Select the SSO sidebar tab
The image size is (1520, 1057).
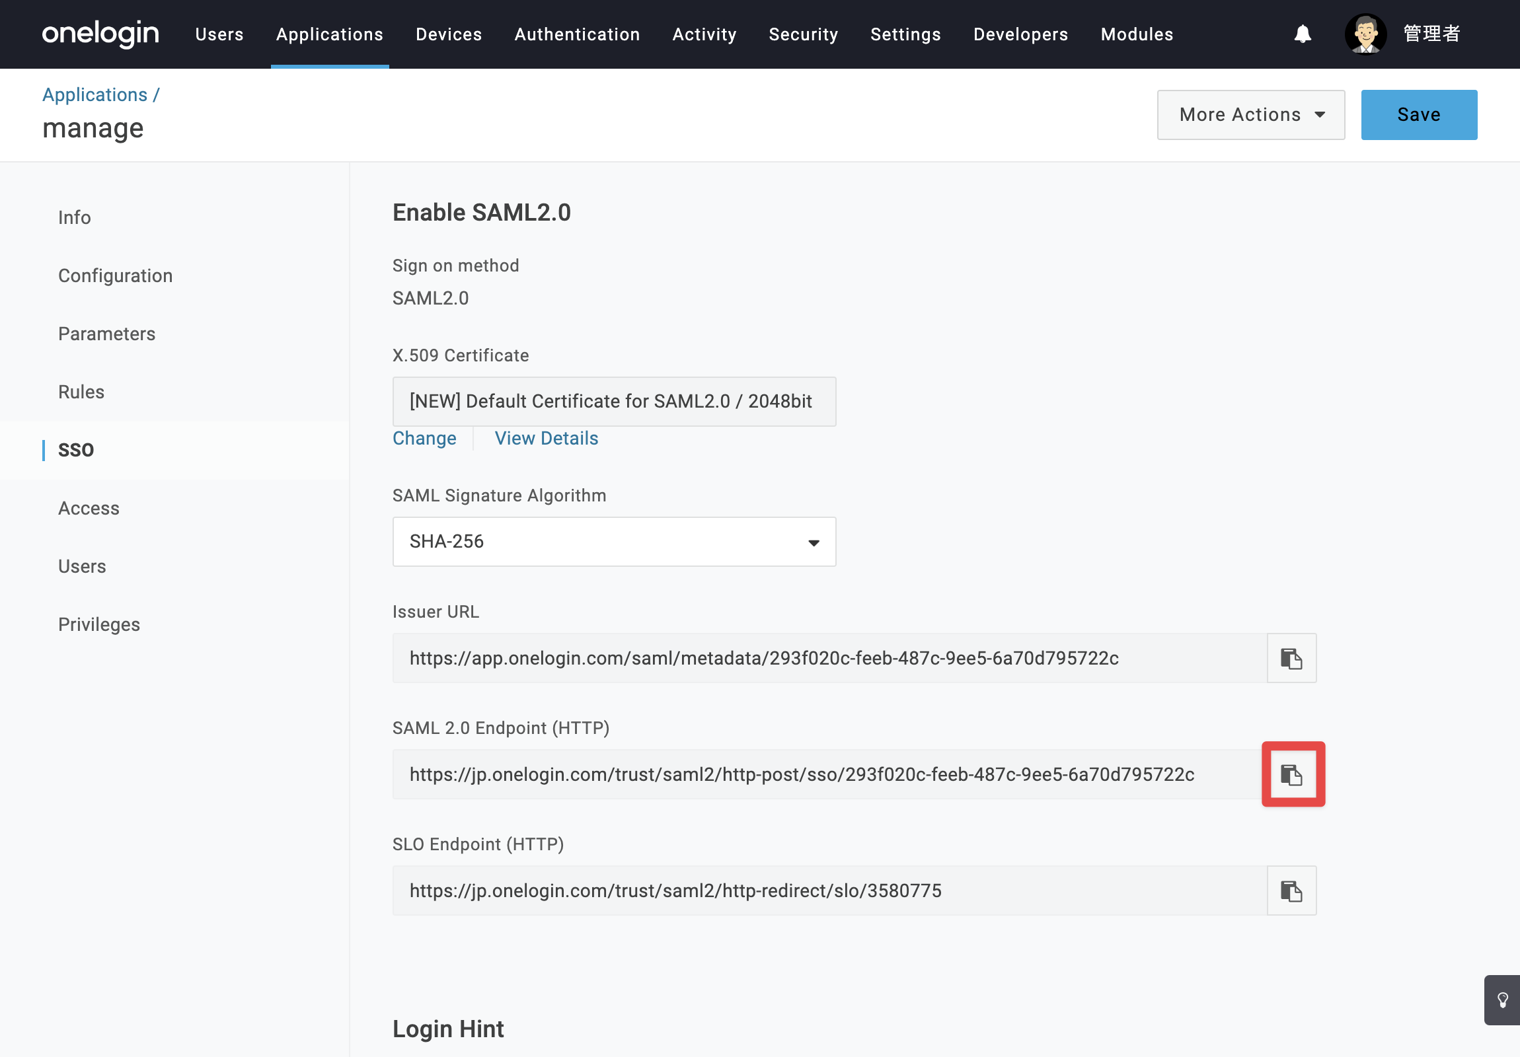coord(76,450)
